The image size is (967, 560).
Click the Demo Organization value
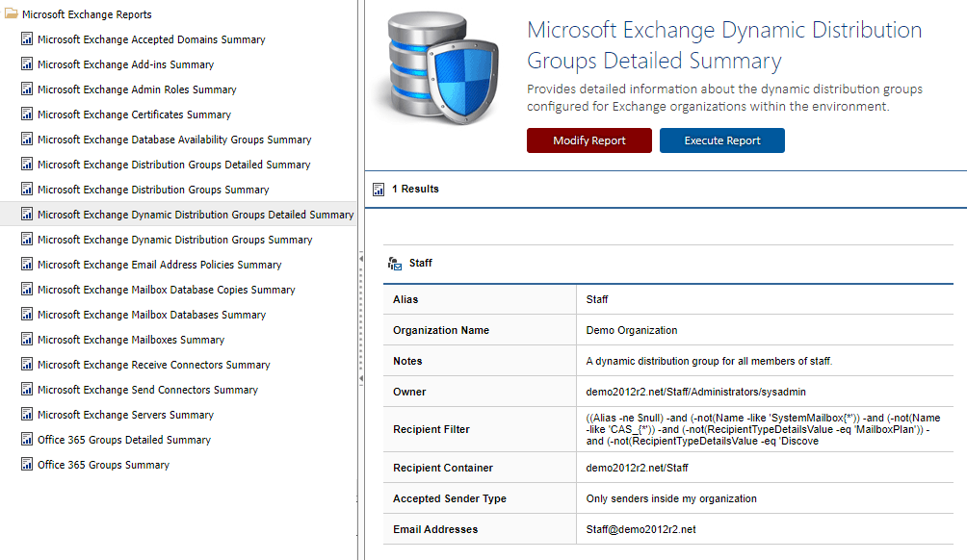(x=632, y=330)
